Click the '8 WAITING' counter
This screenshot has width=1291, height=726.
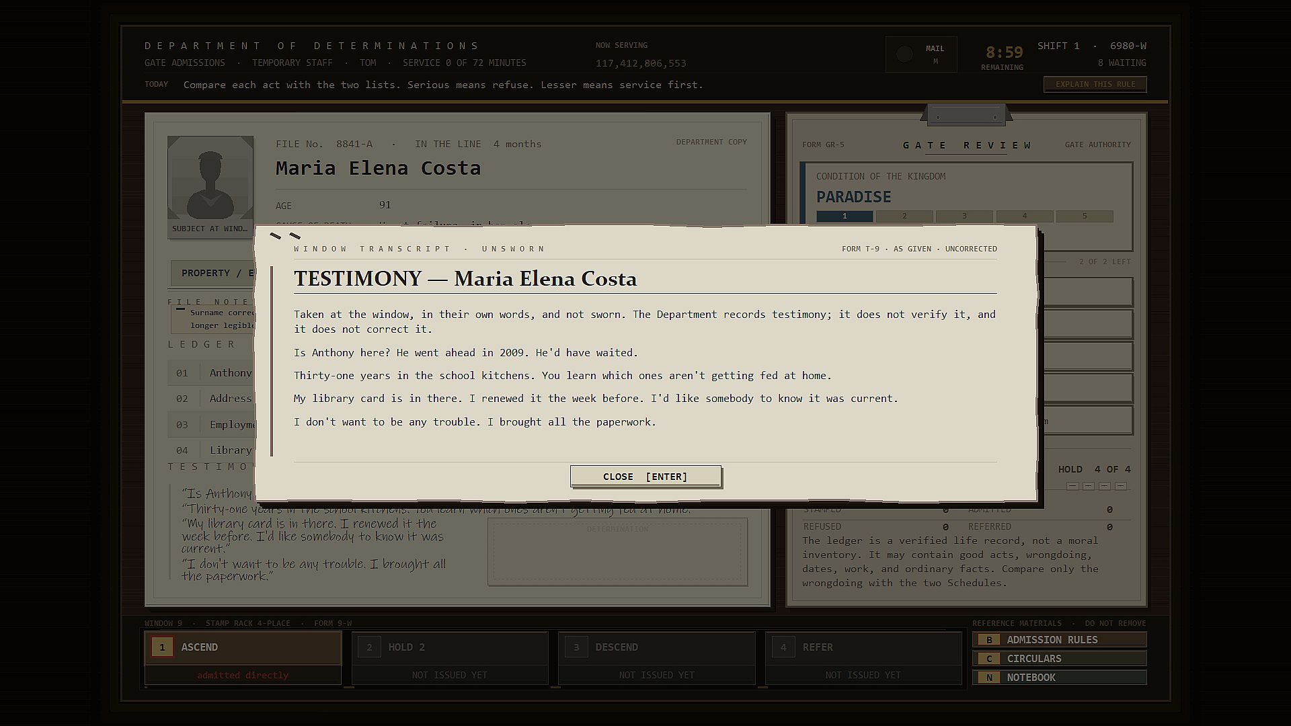coord(1122,63)
